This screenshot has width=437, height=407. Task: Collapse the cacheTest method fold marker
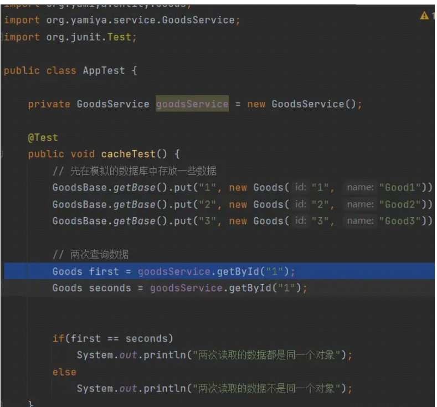[x=2, y=154]
